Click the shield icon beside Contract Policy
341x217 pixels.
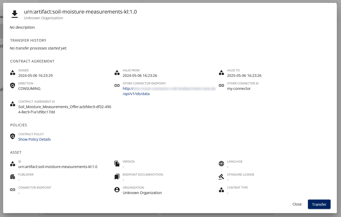[x=12, y=136]
